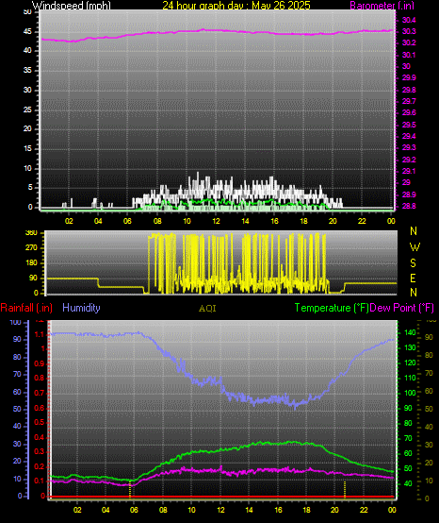Click the 100 value on humidity axis
This screenshot has height=523, width=439.
(16, 323)
